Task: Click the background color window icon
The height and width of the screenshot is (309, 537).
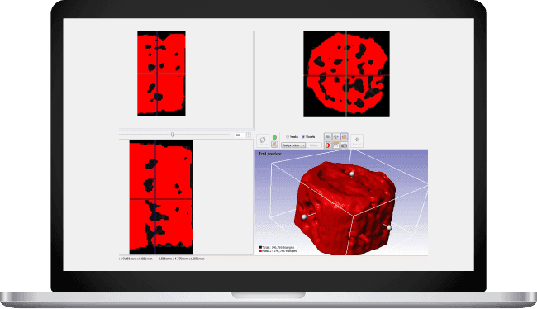Action: (x=336, y=145)
